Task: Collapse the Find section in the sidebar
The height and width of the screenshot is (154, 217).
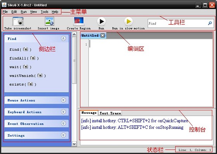Action: [64, 39]
